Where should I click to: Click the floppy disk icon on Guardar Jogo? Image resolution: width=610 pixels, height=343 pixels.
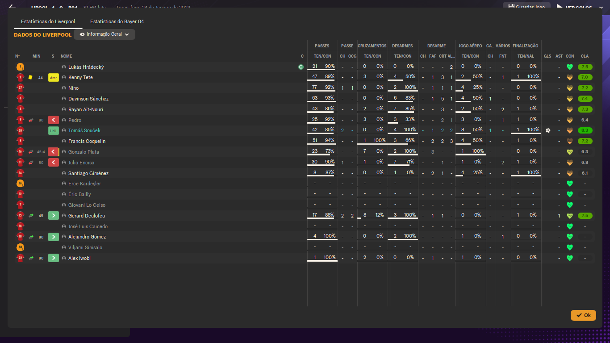[x=511, y=7]
